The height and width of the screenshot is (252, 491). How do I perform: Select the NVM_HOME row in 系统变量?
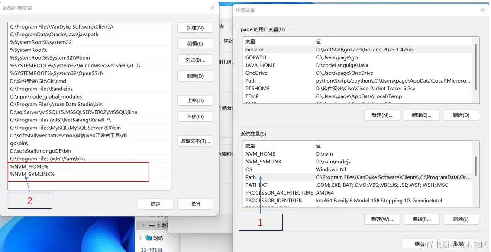point(357,154)
